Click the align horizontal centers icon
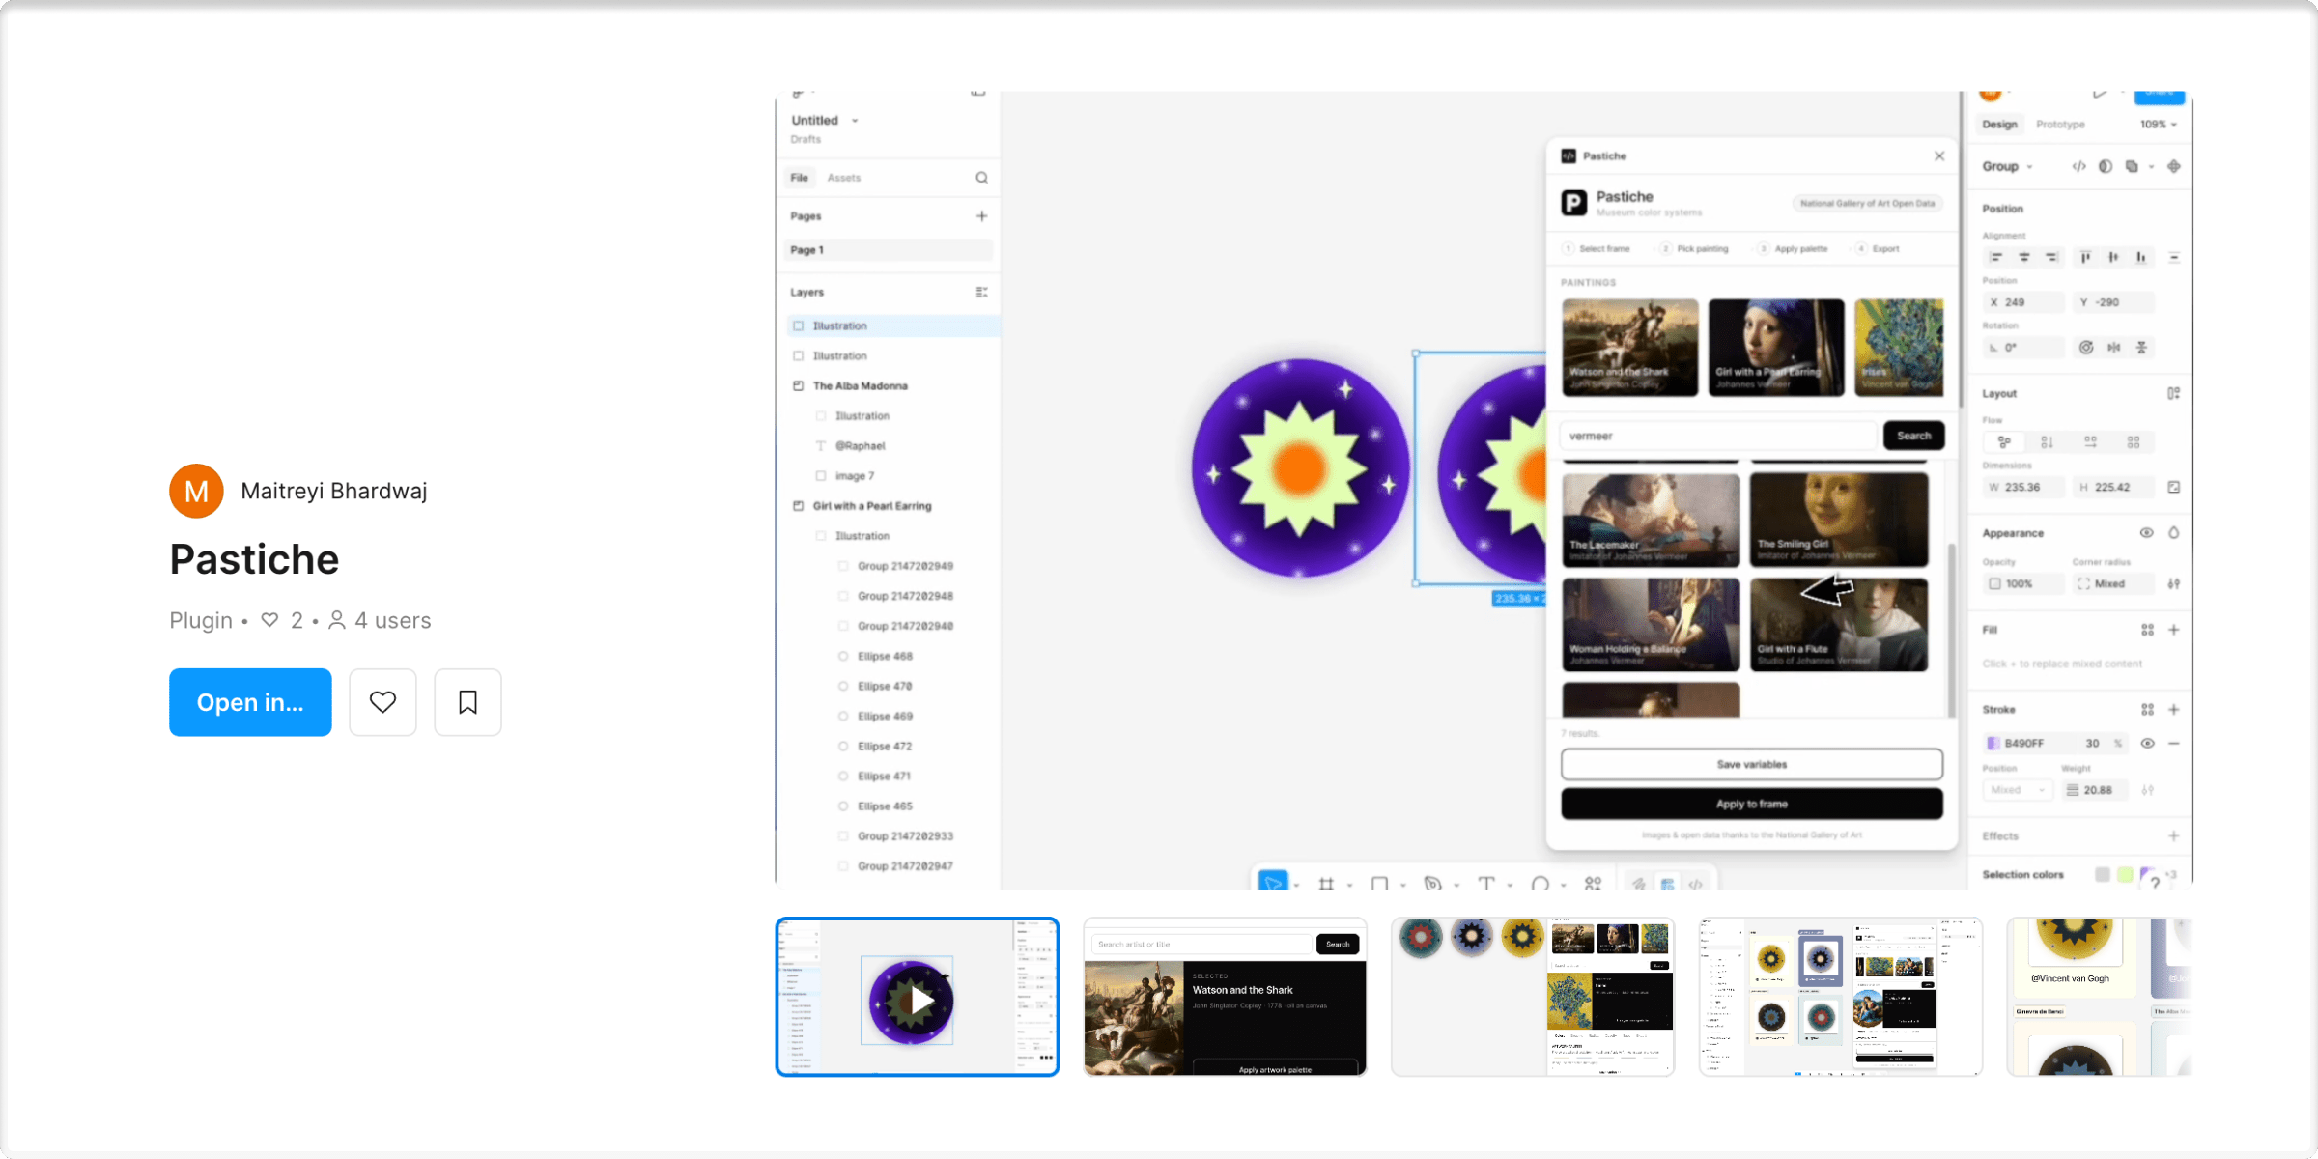Image resolution: width=2318 pixels, height=1159 pixels. tap(2023, 257)
